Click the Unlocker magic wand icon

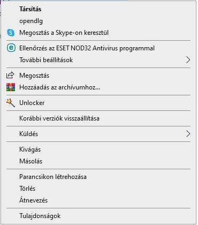click(11, 103)
